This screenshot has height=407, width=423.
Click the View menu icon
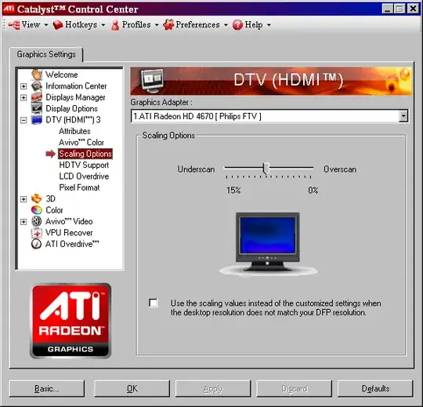click(14, 25)
